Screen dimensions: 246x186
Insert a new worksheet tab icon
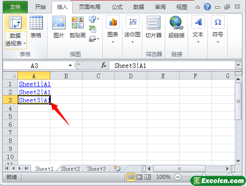pos(117,169)
